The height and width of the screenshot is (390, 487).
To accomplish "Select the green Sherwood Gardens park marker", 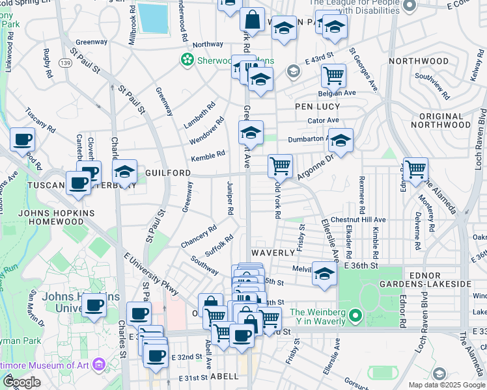I will coord(188,60).
